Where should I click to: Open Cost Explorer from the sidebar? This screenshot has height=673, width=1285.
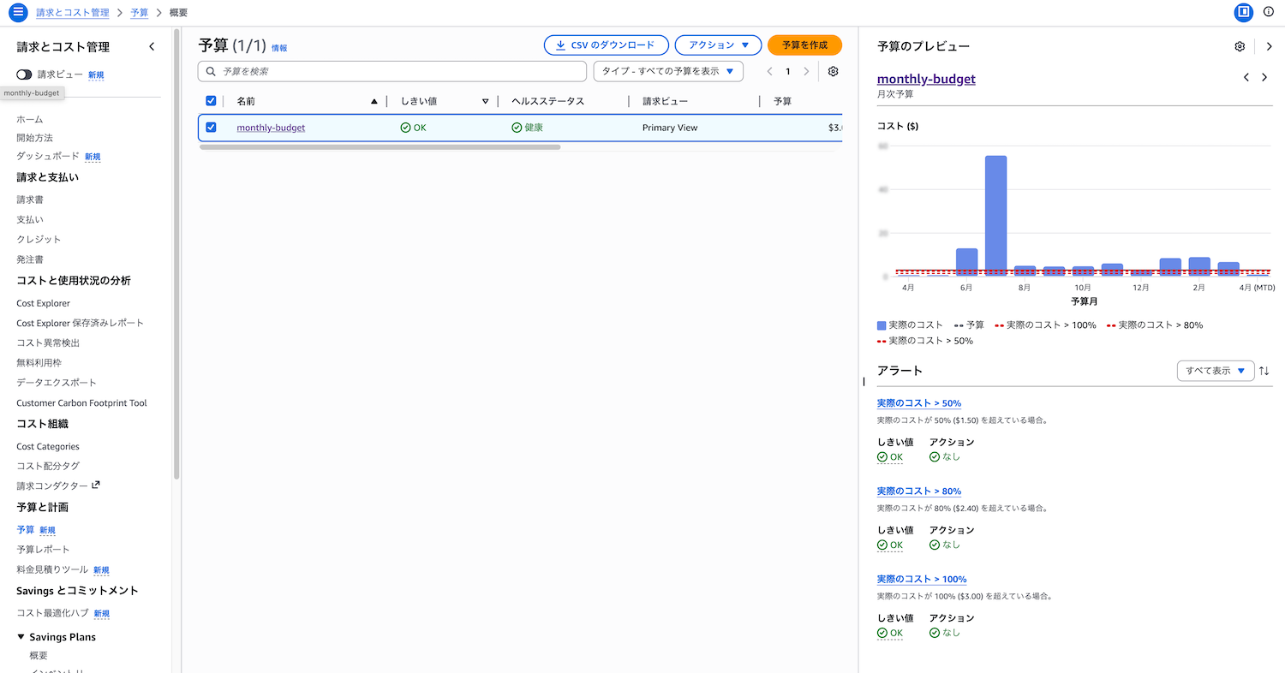tap(43, 303)
